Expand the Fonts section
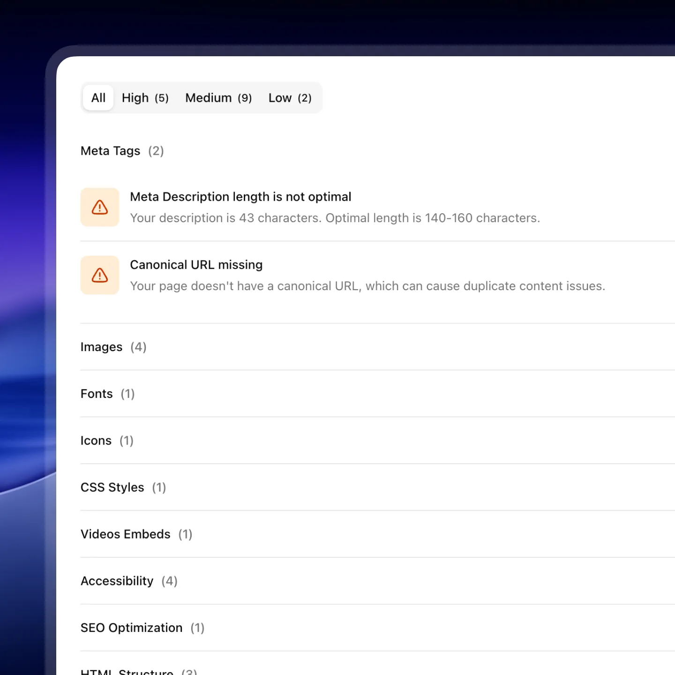 click(x=377, y=394)
